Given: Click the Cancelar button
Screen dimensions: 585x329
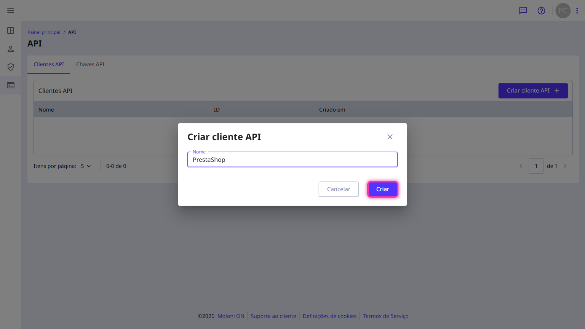Looking at the screenshot, I should click(339, 189).
